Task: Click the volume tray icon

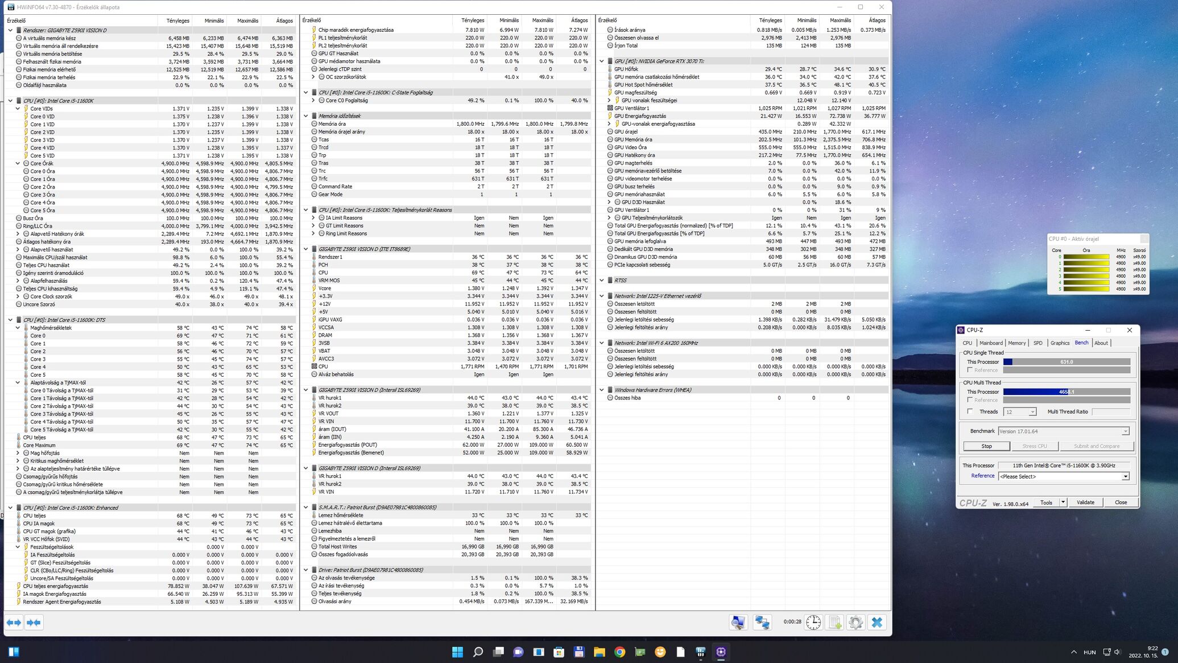Action: pos(1117,652)
